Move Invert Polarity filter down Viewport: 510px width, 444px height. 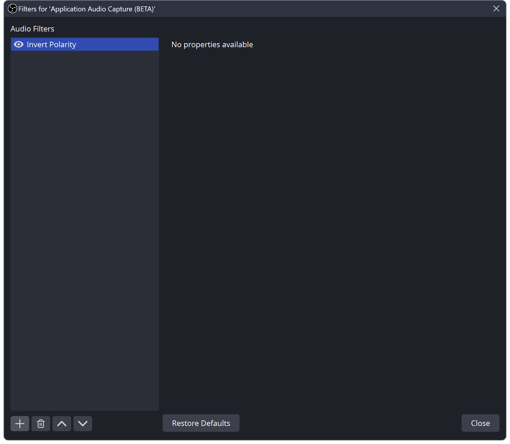click(x=83, y=423)
